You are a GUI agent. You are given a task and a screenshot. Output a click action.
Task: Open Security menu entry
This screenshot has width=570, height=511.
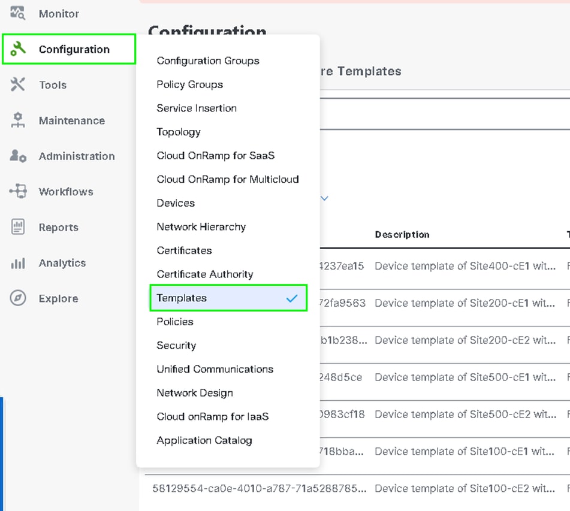pos(176,345)
